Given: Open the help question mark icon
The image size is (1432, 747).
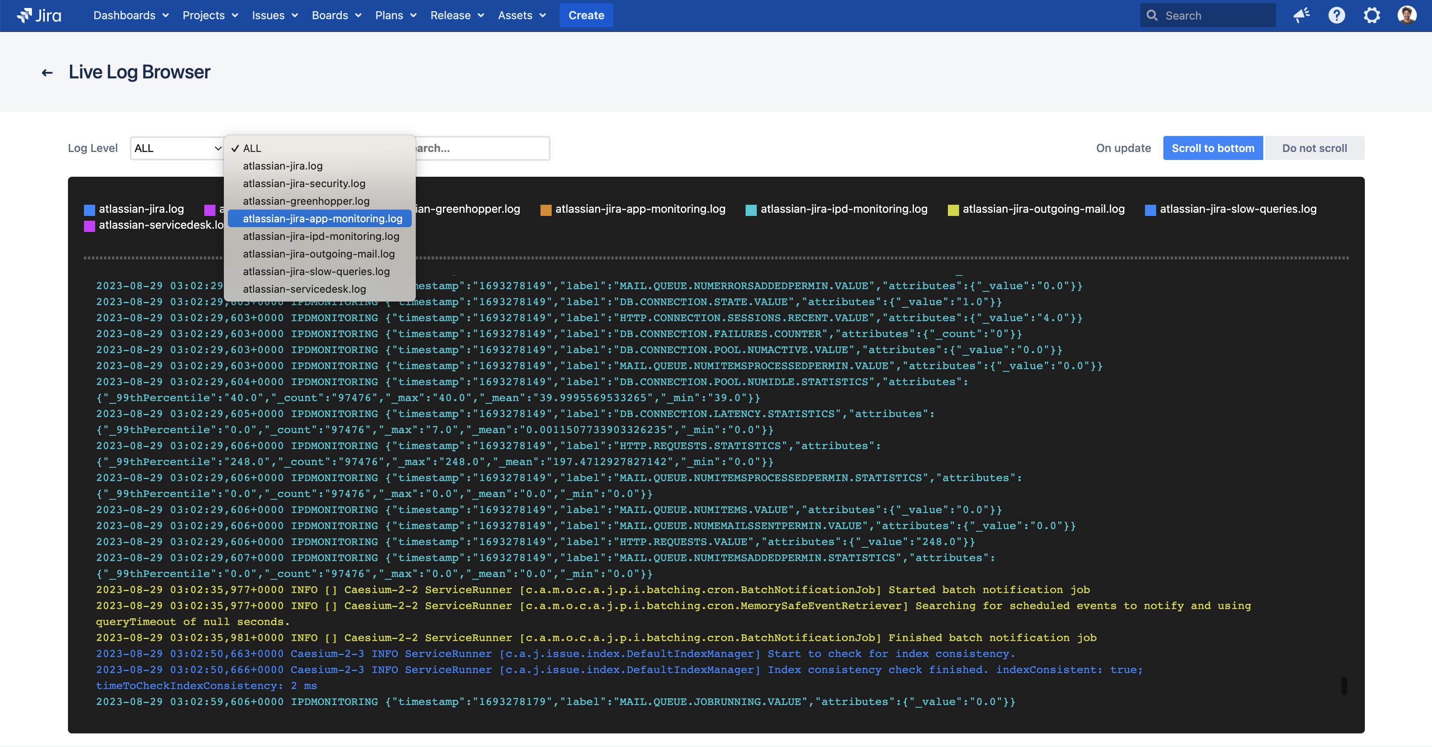Looking at the screenshot, I should pyautogui.click(x=1336, y=15).
